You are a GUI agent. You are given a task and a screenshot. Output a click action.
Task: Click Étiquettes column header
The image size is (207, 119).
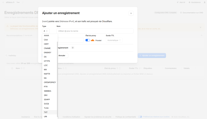coord(148,68)
